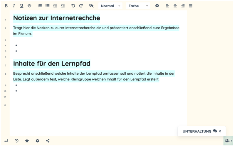Undo the last change

pos(73,6)
